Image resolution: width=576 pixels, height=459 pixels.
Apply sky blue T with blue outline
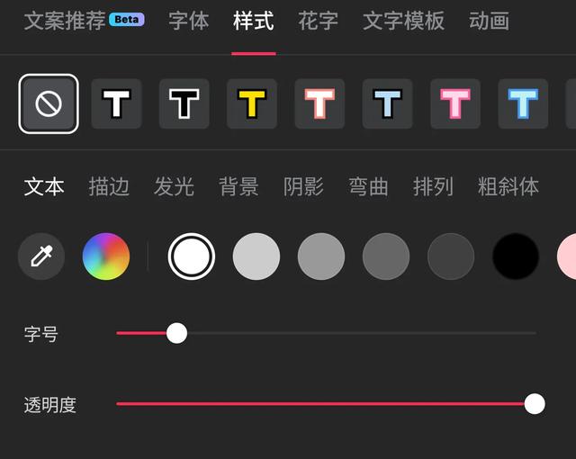click(523, 103)
